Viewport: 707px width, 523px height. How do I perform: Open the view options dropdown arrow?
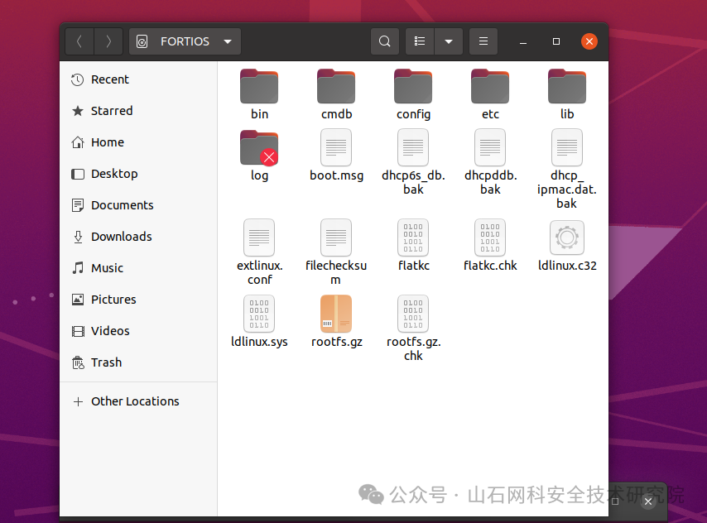(x=449, y=41)
